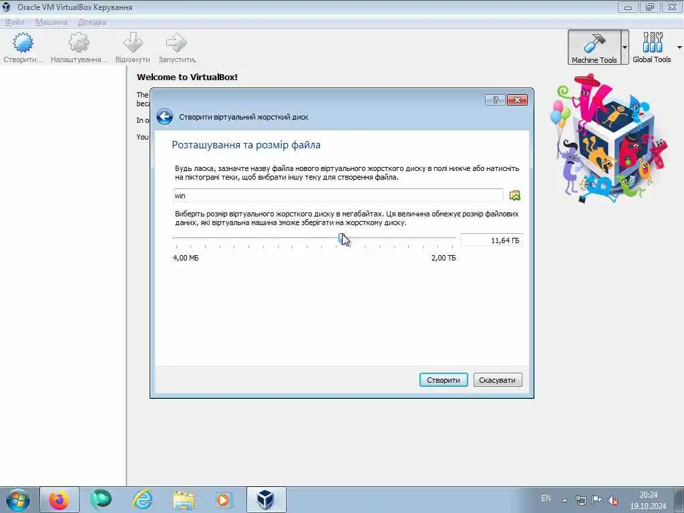Open the Машина menu
The image size is (684, 513).
tap(51, 22)
